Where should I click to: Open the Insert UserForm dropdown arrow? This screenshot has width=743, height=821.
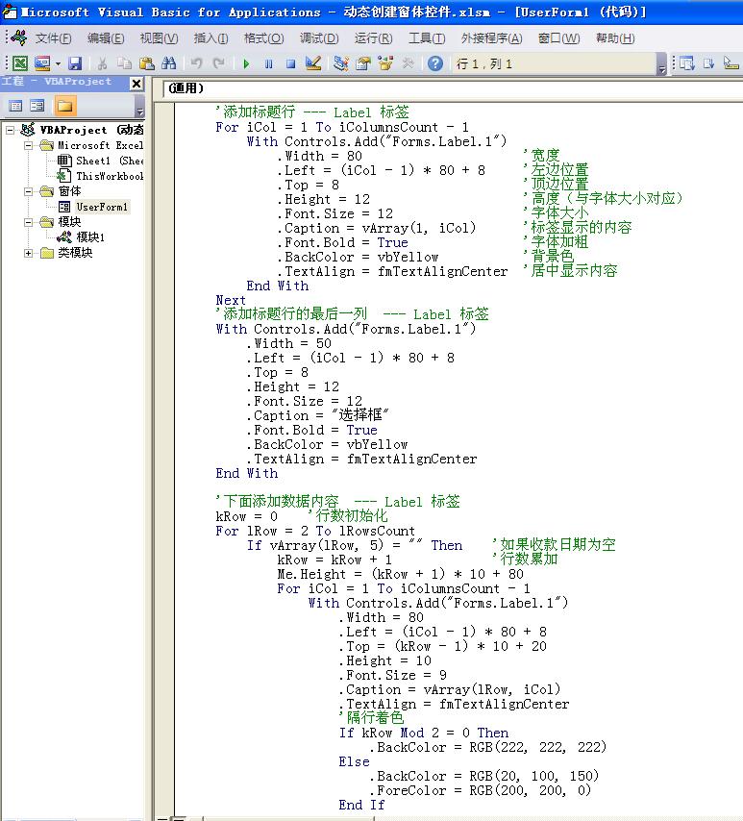58,64
